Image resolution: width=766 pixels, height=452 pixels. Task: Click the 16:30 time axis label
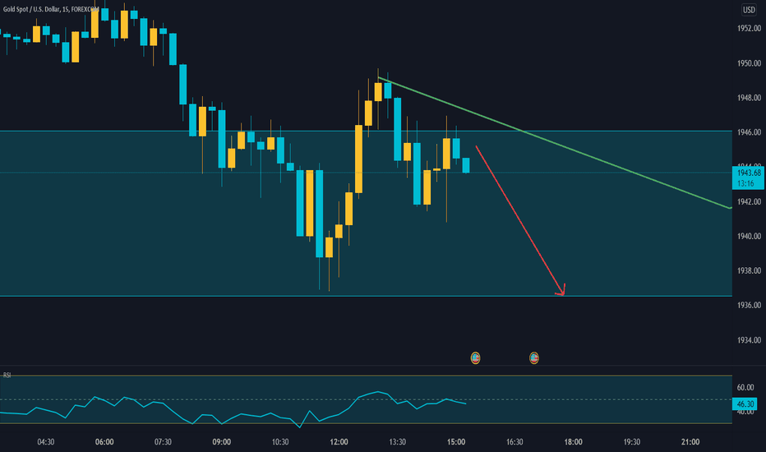[x=515, y=442]
